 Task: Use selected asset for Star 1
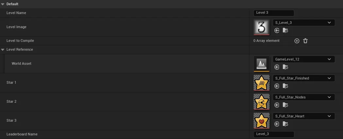pos(277,86)
